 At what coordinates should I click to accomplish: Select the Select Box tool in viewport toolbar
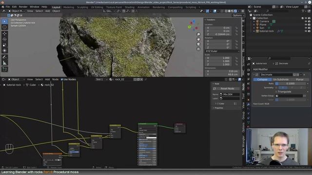coord(4,21)
